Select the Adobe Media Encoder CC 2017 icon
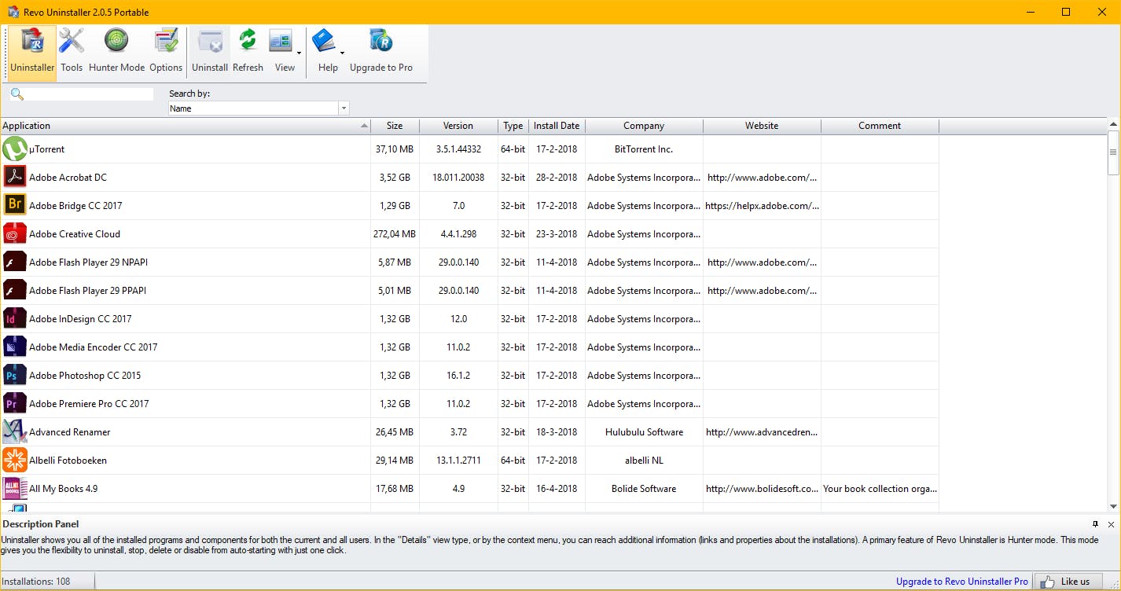This screenshot has height=591, width=1121. (15, 347)
